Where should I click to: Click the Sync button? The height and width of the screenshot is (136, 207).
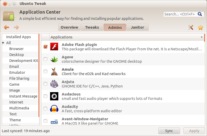(x=169, y=131)
